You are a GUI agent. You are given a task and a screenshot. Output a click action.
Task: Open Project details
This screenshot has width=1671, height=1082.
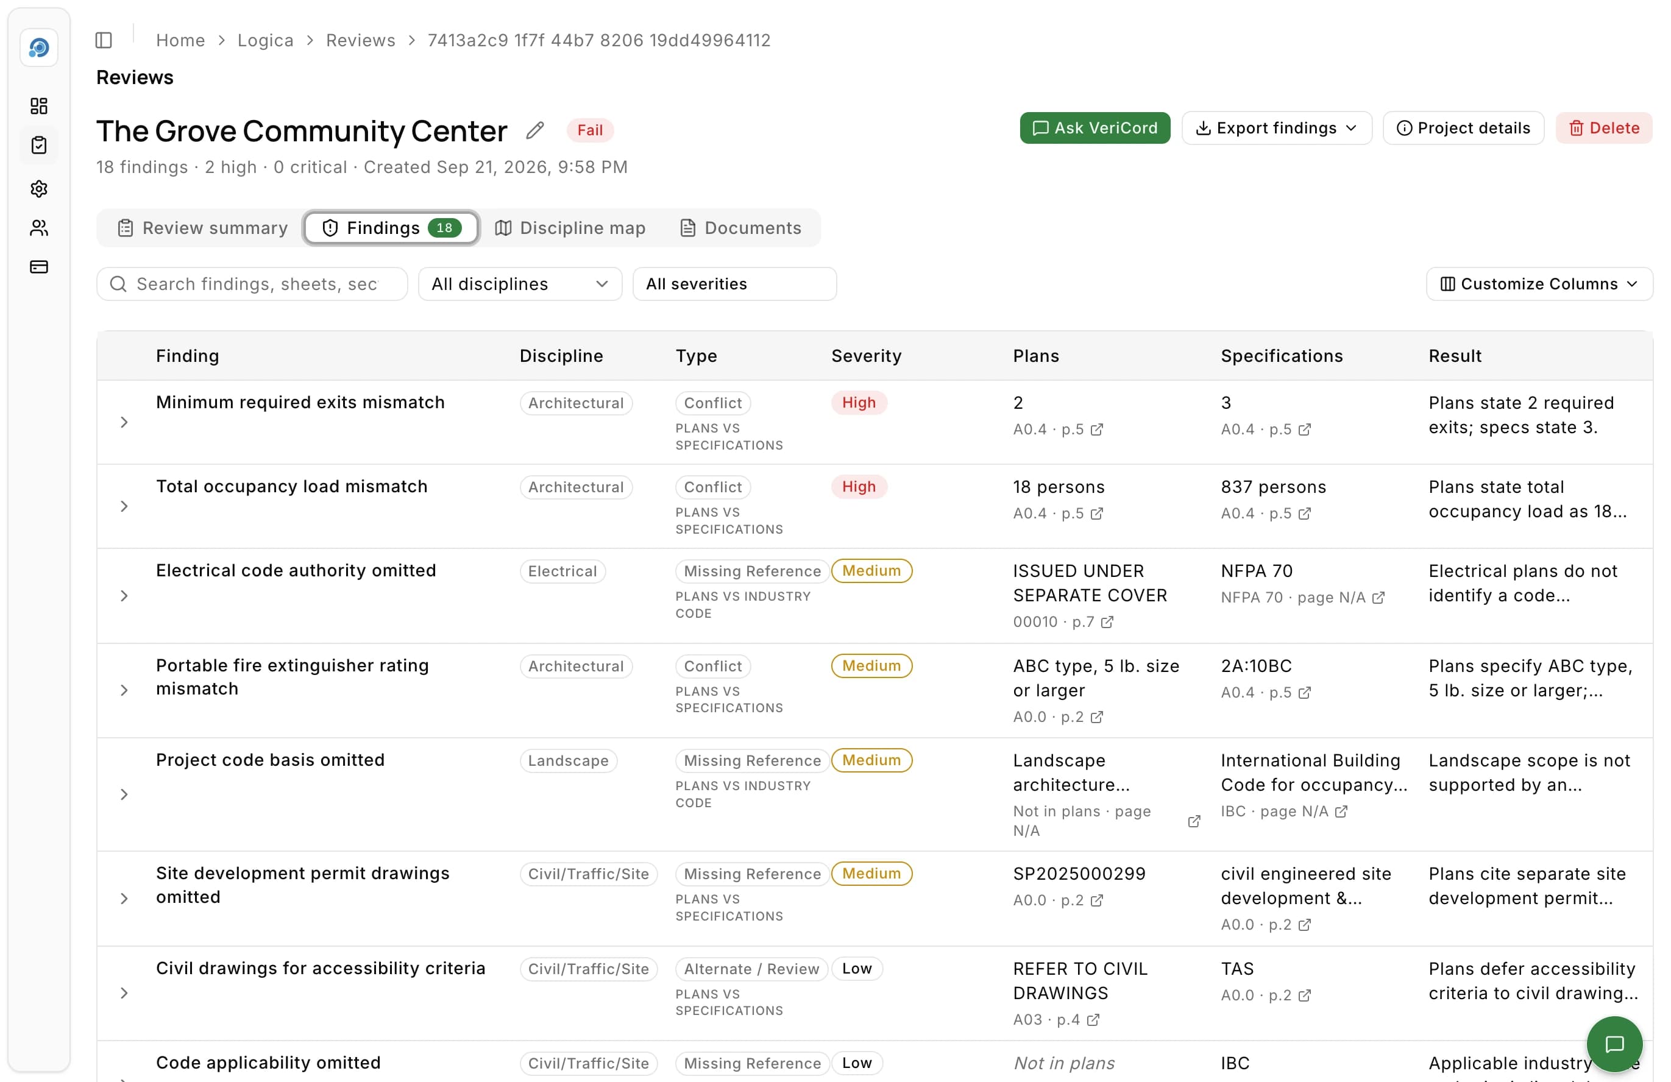[1463, 129]
